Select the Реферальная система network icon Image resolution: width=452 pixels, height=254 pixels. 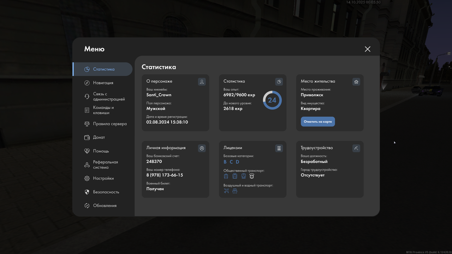87,164
